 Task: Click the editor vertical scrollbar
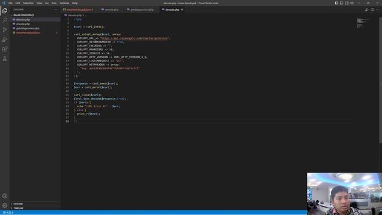coord(380,81)
